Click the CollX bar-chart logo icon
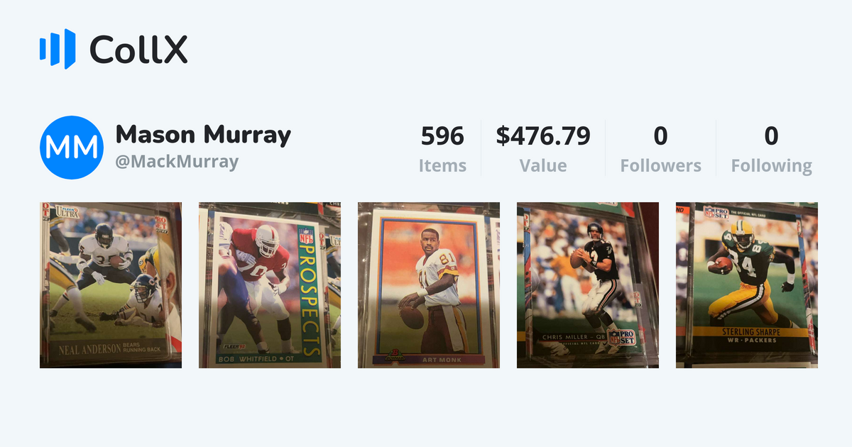 coord(57,49)
